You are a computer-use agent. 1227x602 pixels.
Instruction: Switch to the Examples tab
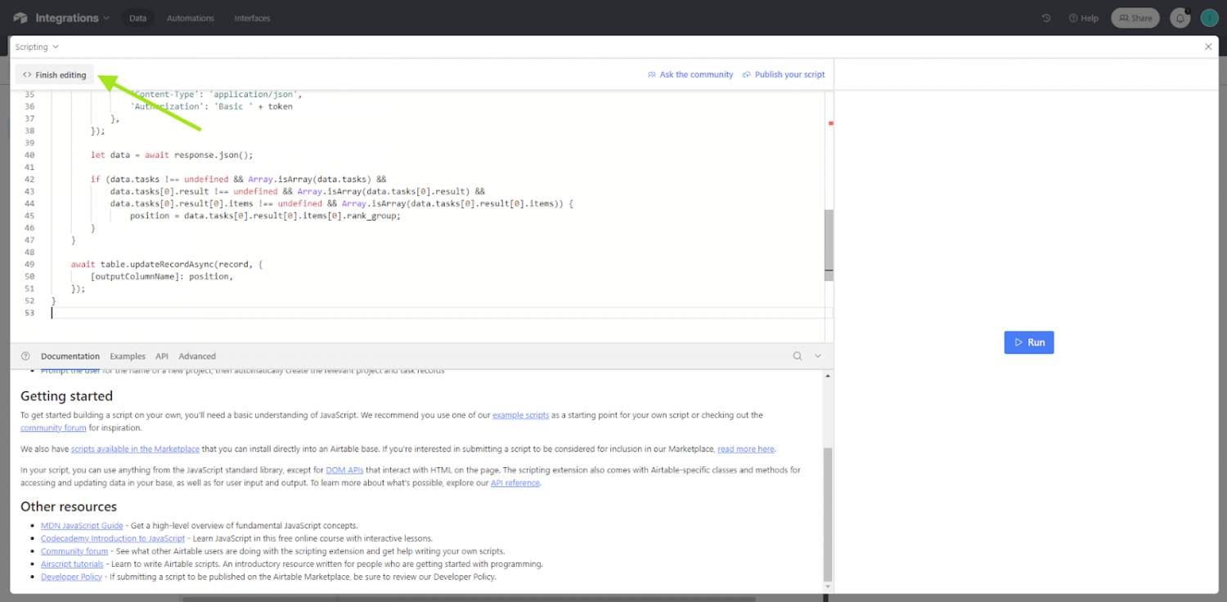(128, 355)
